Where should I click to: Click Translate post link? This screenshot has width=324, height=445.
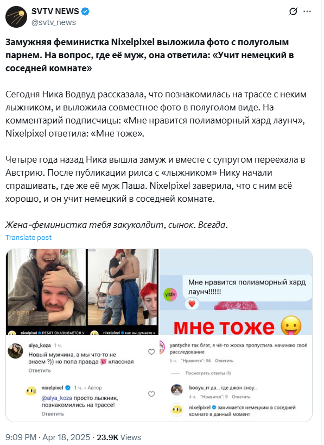tap(28, 238)
